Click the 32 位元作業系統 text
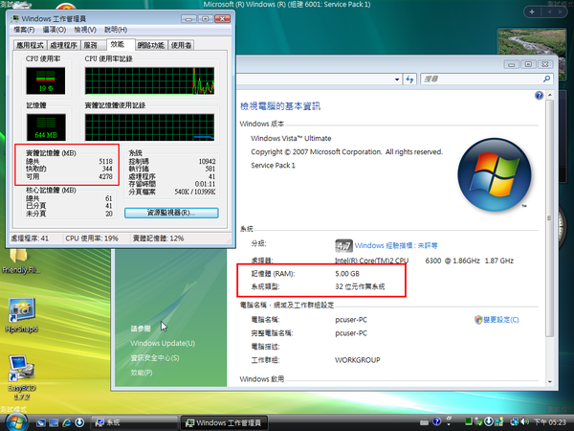 point(360,286)
